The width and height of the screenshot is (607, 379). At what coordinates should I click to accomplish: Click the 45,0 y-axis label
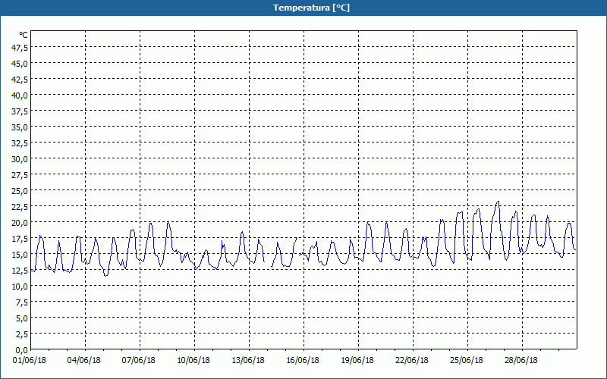pos(20,64)
